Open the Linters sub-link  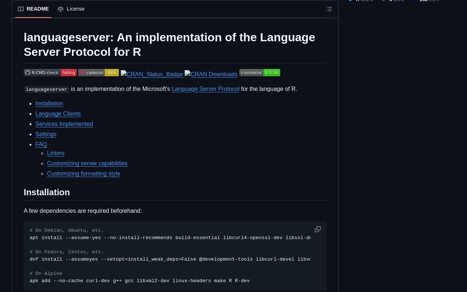click(56, 153)
